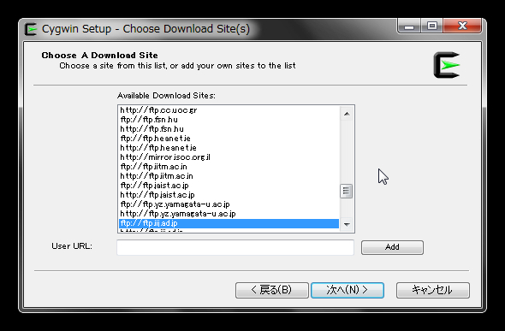Focus the User URL input field

(x=235, y=247)
